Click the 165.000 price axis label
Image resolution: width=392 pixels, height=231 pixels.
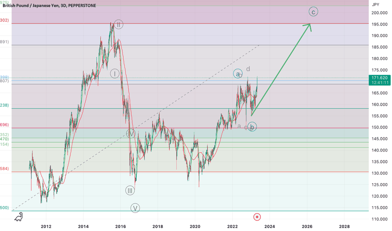coord(379,93)
